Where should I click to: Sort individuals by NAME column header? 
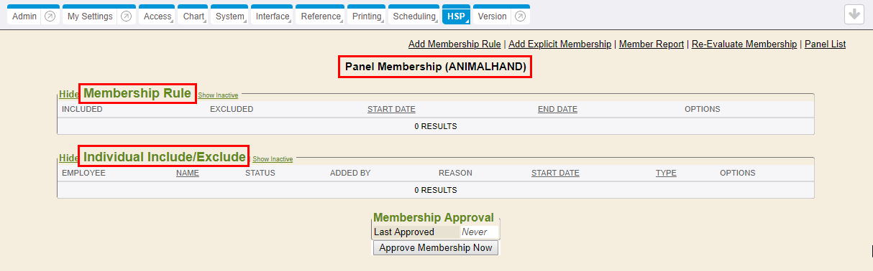coord(188,173)
